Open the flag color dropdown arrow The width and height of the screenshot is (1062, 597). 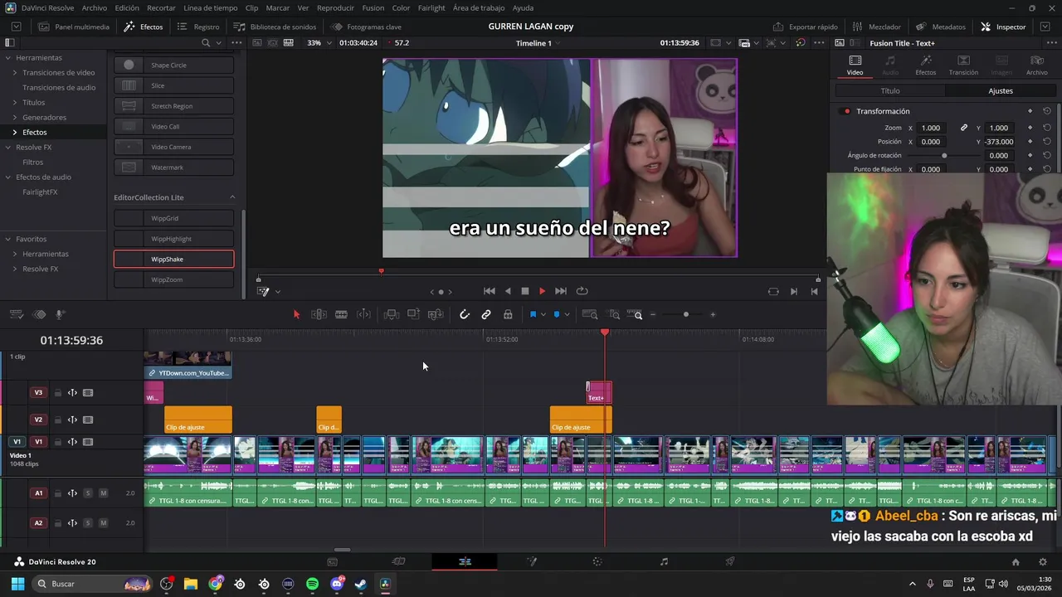tap(543, 315)
